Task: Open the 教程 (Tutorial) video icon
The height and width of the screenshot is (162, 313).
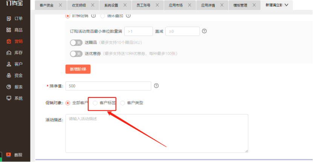Action: click(x=8, y=154)
